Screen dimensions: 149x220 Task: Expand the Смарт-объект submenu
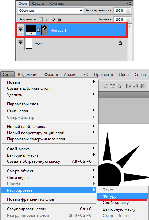(x=94, y=170)
